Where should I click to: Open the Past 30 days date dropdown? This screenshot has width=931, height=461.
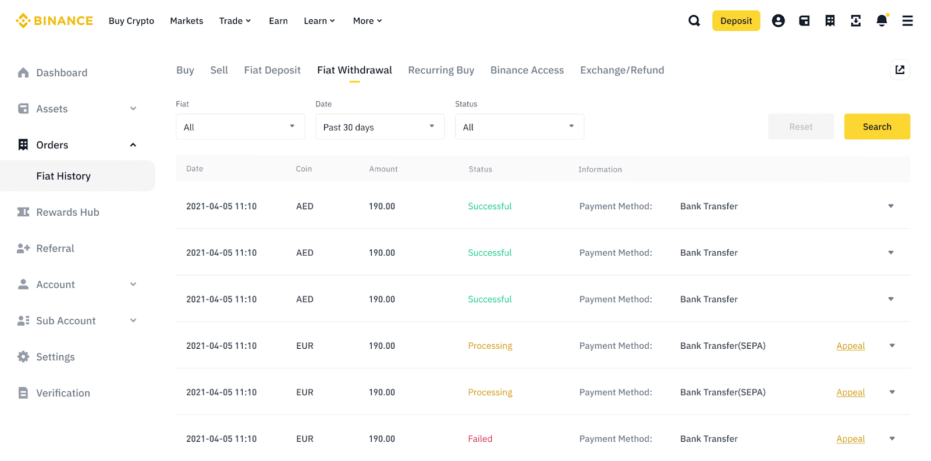click(x=380, y=127)
